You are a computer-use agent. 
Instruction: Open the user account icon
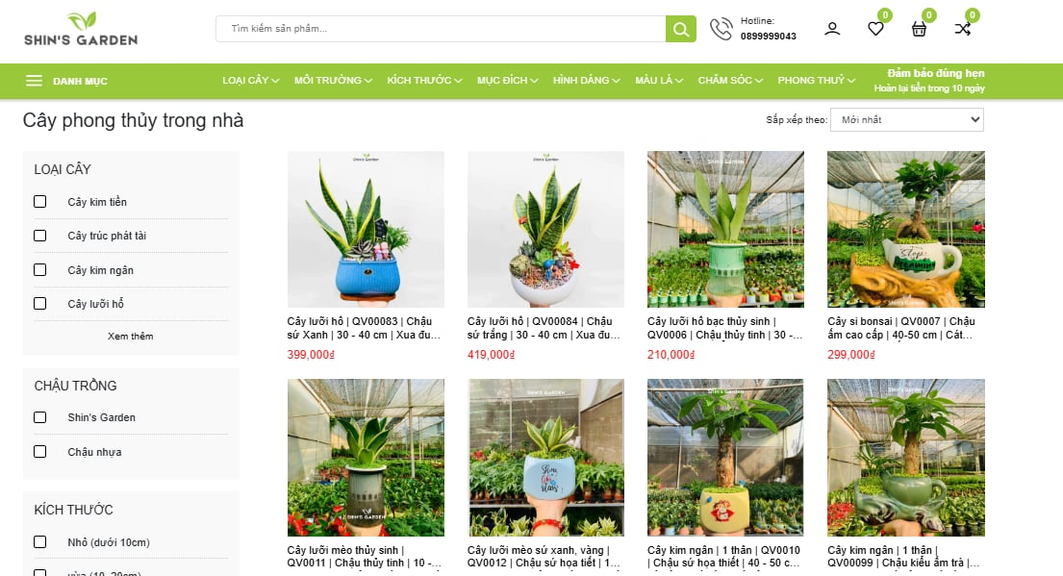tap(832, 29)
